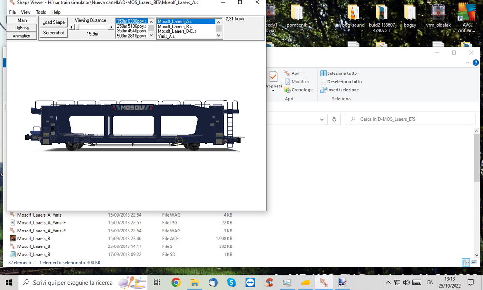This screenshot has height=290, width=483.
Task: Select the 500m 2810polys LOD entry
Action: point(132,36)
